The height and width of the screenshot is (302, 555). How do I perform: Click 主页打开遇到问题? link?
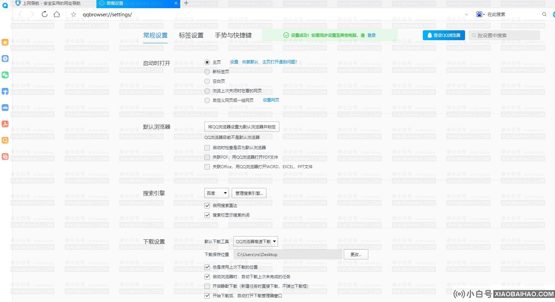[280, 62]
